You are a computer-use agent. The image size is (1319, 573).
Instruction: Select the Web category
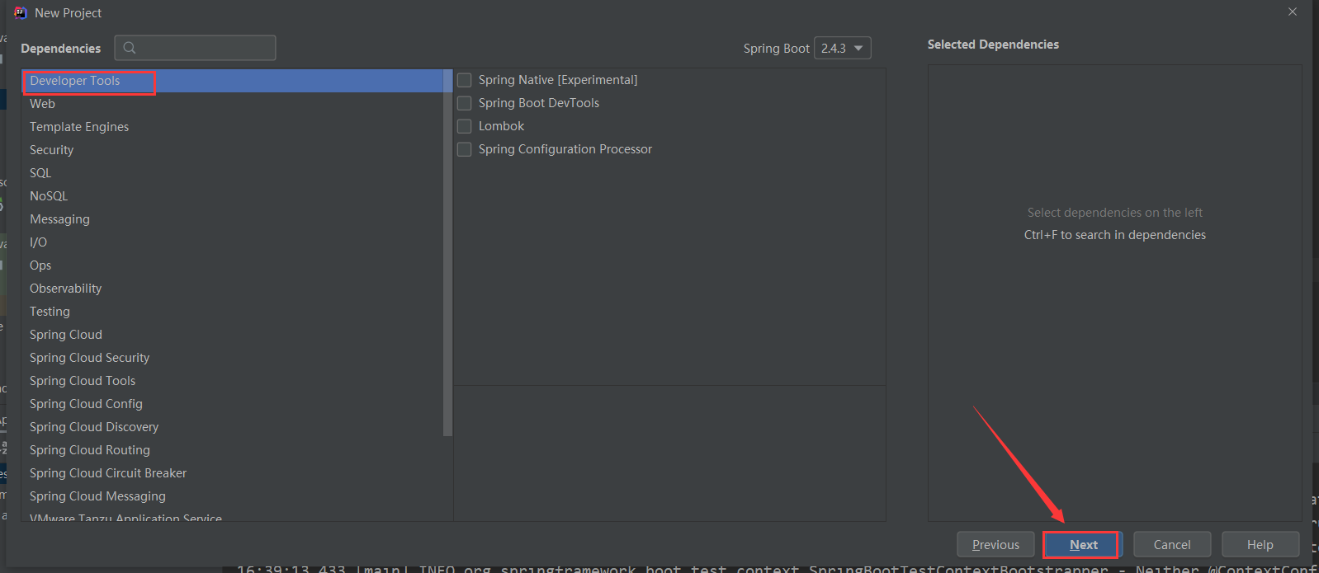(x=232, y=104)
